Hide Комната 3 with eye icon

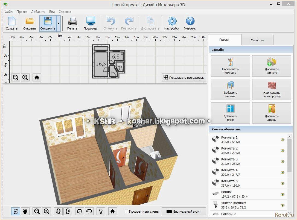coord(283,162)
